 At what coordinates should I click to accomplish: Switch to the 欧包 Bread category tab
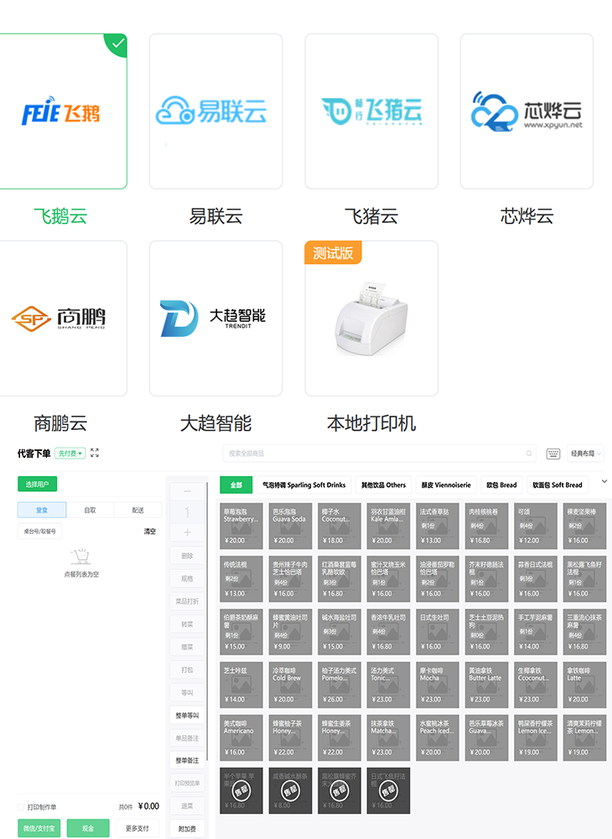[x=501, y=484]
